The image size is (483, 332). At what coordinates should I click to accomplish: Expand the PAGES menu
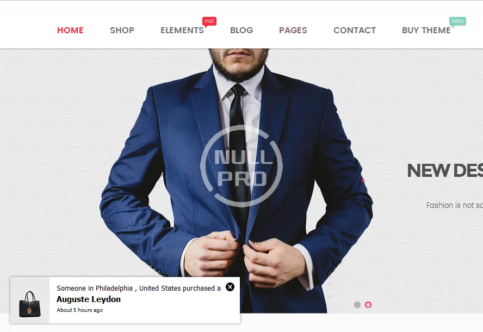(x=293, y=30)
